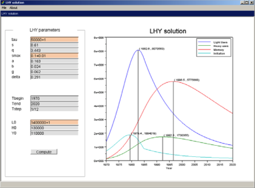The image size is (255, 188).
Task: Open the About menu
Action: click(x=13, y=8)
